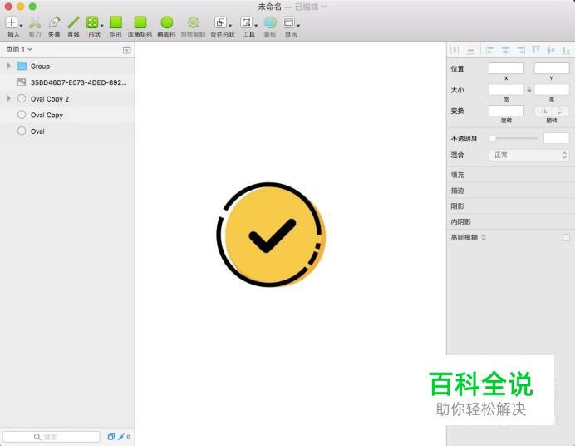Distribute layers vertically

pos(471,50)
